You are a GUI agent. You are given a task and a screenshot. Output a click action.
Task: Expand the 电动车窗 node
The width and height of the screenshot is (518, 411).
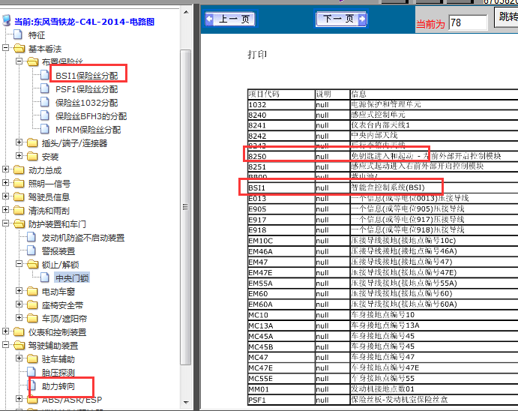[x=19, y=291]
